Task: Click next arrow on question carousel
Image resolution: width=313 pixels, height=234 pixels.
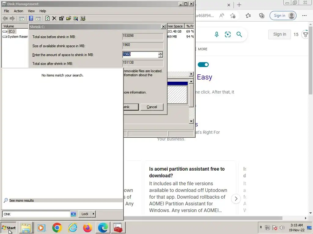Action: (236, 199)
